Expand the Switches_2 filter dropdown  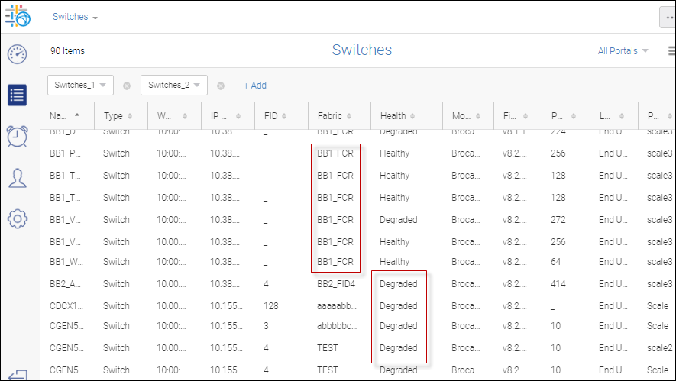click(174, 85)
